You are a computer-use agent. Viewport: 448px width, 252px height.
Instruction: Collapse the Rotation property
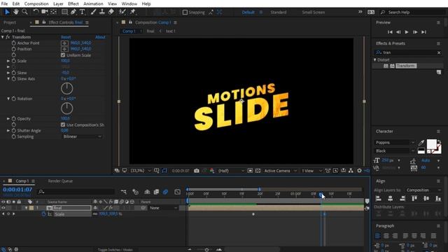[8, 99]
